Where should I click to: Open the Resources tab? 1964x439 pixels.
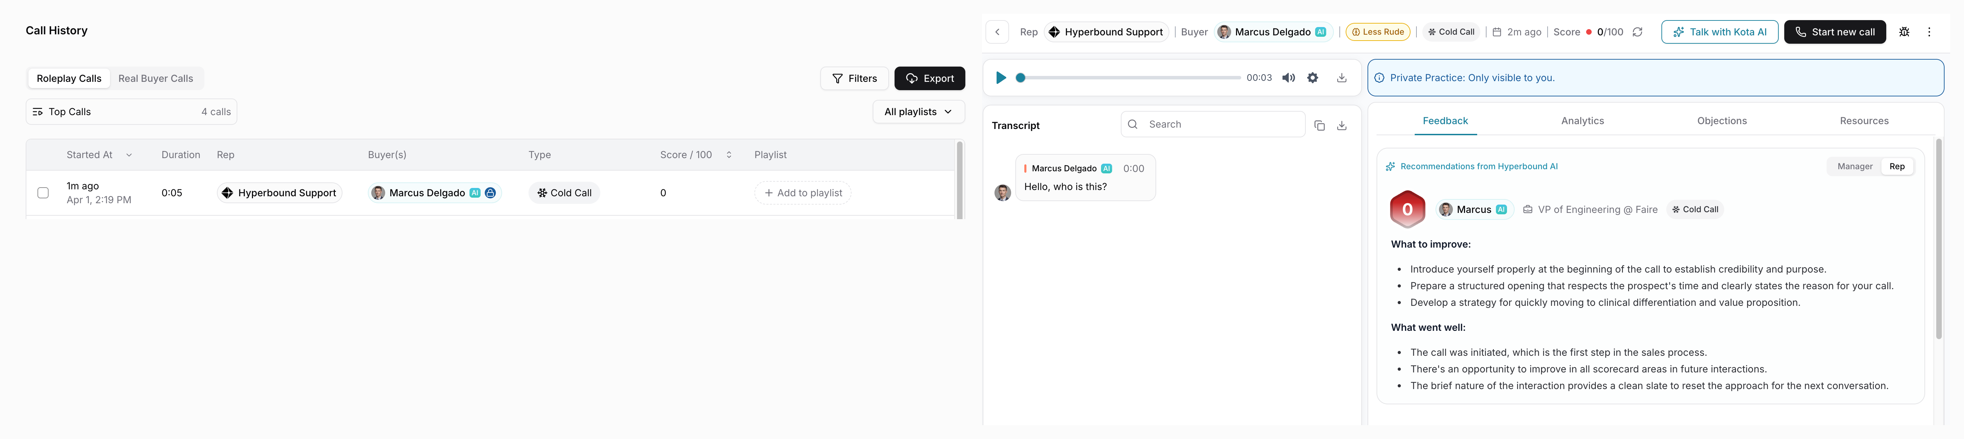click(x=1863, y=121)
